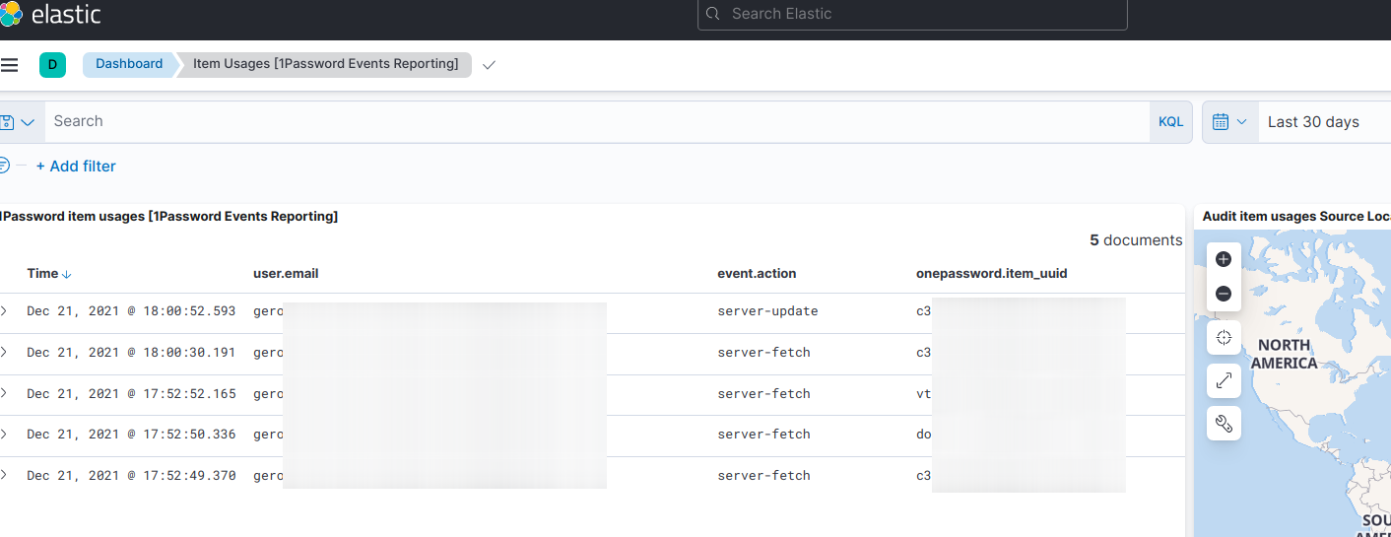
Task: Click the Dec 21, 2021 @ 18:00:52.593 timestamp
Action: click(x=131, y=311)
